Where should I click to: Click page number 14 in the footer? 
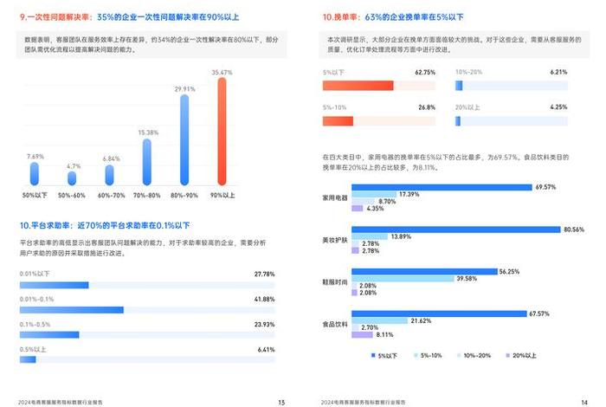tap(584, 402)
